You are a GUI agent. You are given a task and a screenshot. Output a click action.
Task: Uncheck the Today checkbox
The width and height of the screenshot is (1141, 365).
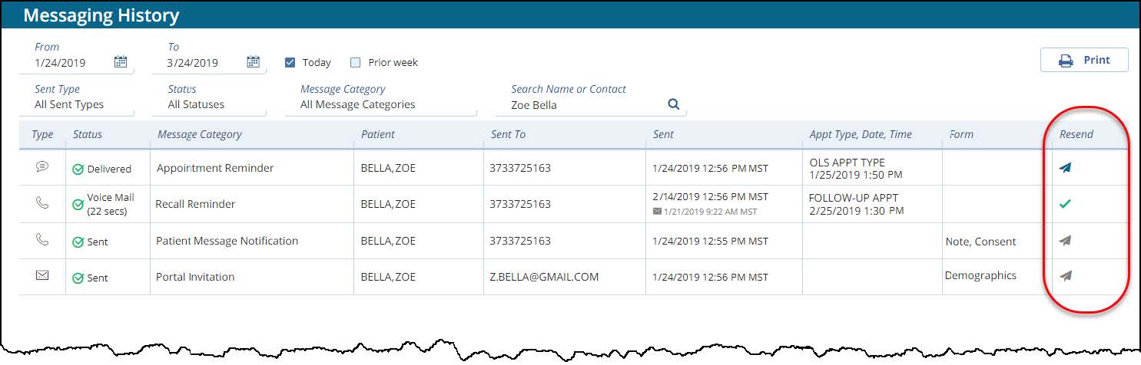pos(290,63)
